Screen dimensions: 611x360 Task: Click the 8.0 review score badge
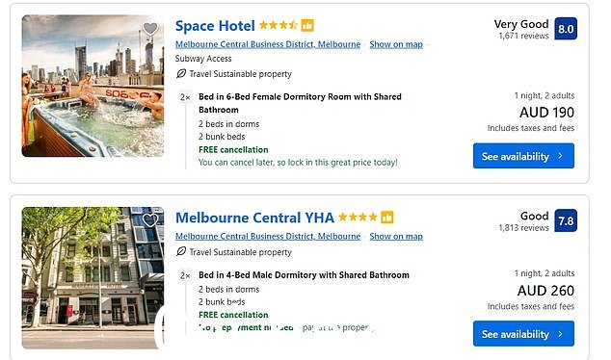coord(566,29)
